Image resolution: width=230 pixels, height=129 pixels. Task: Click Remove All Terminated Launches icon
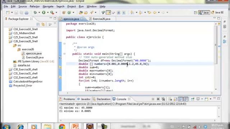click(163, 99)
